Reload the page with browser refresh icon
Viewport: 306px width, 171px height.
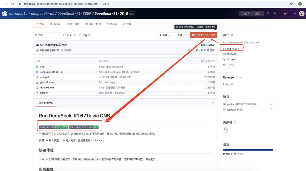pyautogui.click(x=12, y=4)
